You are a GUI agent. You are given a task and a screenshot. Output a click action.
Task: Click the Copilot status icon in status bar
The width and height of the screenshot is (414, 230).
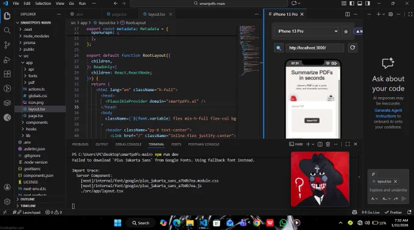(x=354, y=212)
